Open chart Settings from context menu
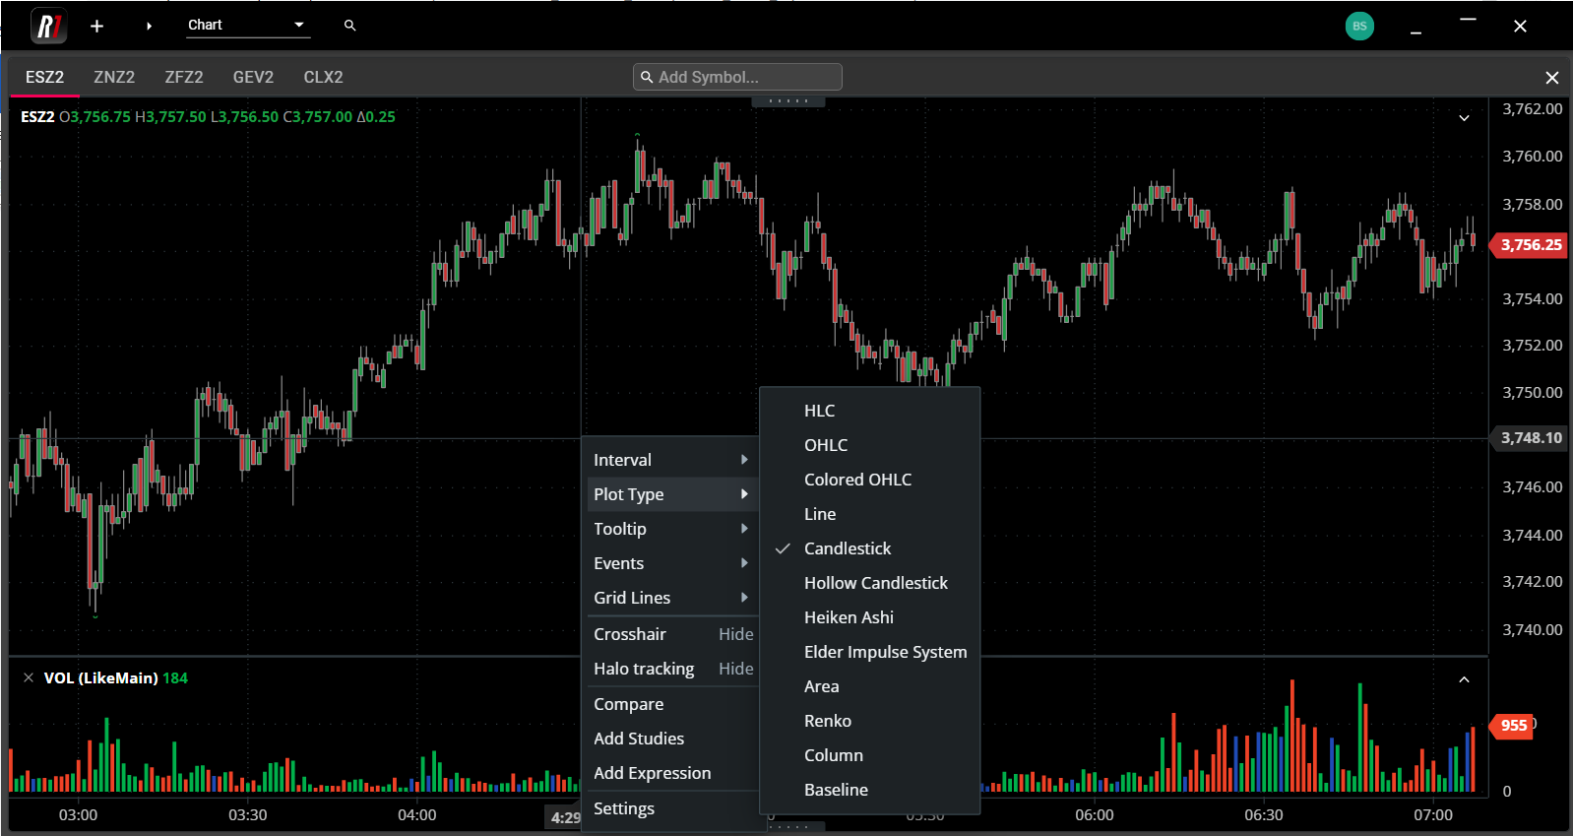The height and width of the screenshot is (836, 1573). tap(672, 808)
